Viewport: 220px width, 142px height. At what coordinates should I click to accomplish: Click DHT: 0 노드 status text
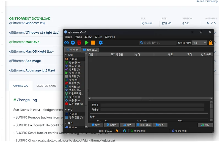[x=105, y=131]
